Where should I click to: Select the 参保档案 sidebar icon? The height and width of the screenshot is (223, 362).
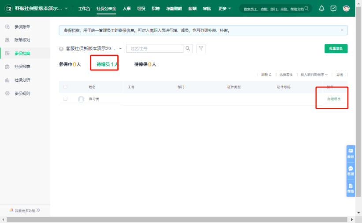point(7,53)
